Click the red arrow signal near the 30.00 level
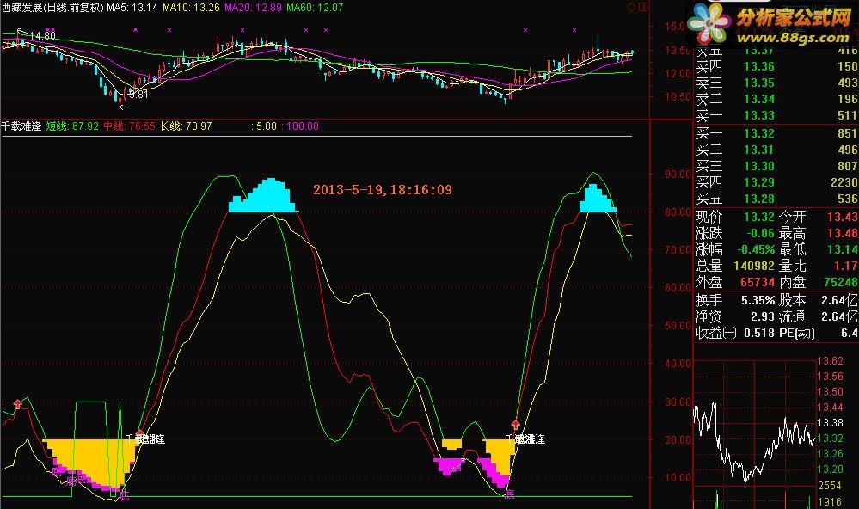 coord(17,404)
